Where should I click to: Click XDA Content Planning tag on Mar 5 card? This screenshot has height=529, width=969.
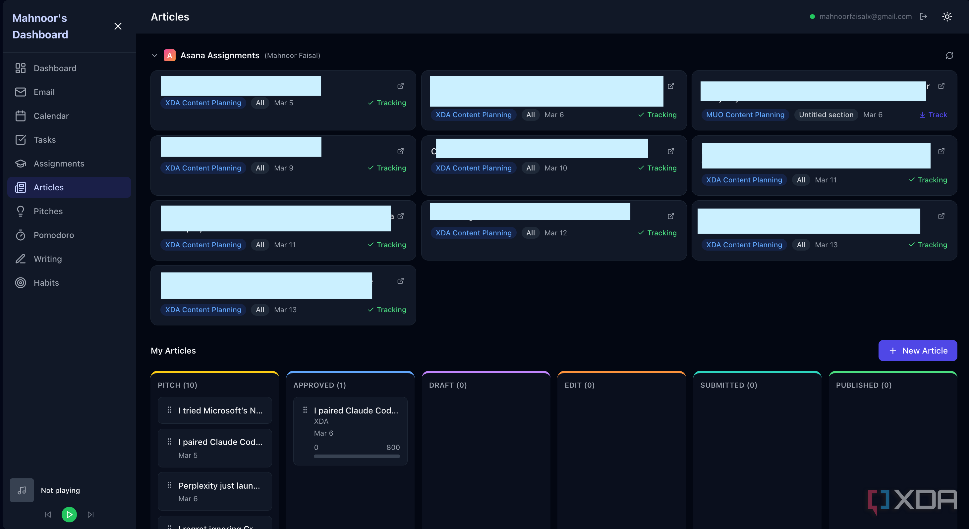(x=203, y=103)
